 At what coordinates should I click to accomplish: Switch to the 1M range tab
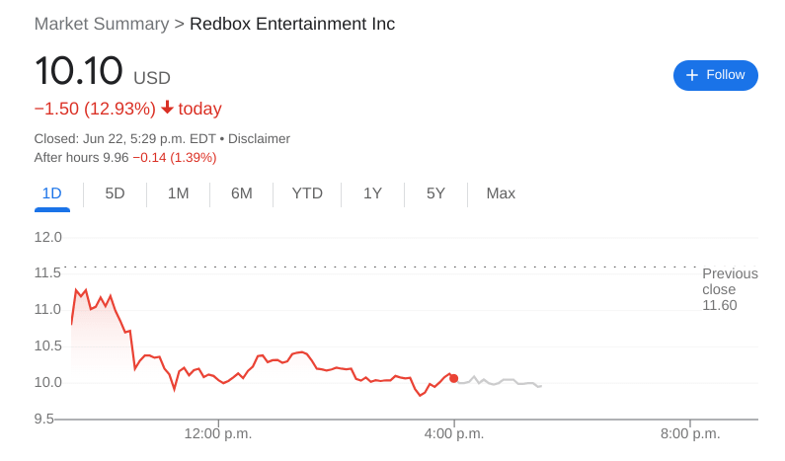[178, 193]
